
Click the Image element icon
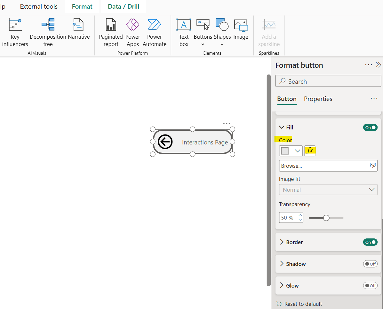(x=241, y=29)
